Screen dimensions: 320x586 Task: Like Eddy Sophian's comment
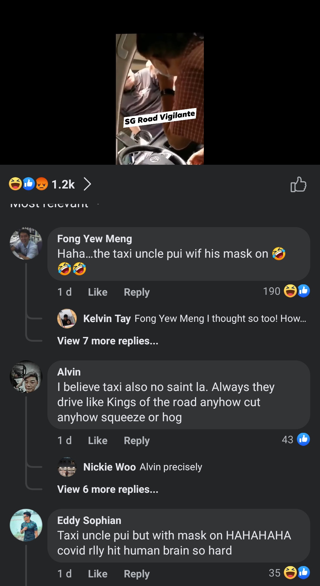pos(97,574)
